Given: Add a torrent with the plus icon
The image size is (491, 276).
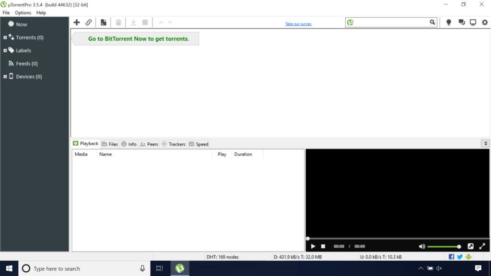Looking at the screenshot, I should pos(77,22).
